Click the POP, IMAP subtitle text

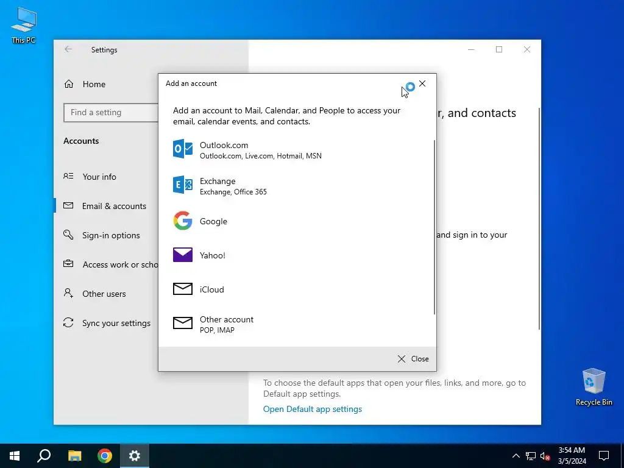click(217, 330)
